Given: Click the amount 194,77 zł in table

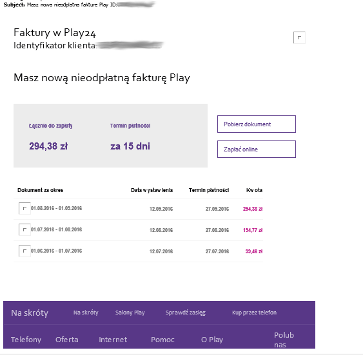Looking at the screenshot, I should 253,230.
